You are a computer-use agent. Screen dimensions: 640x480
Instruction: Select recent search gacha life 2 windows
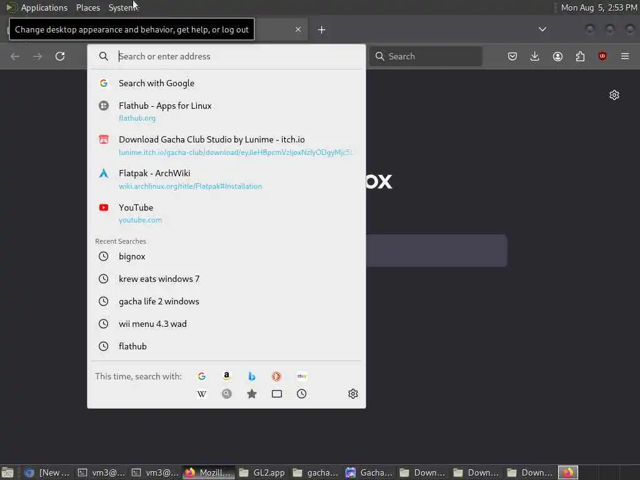point(226,301)
